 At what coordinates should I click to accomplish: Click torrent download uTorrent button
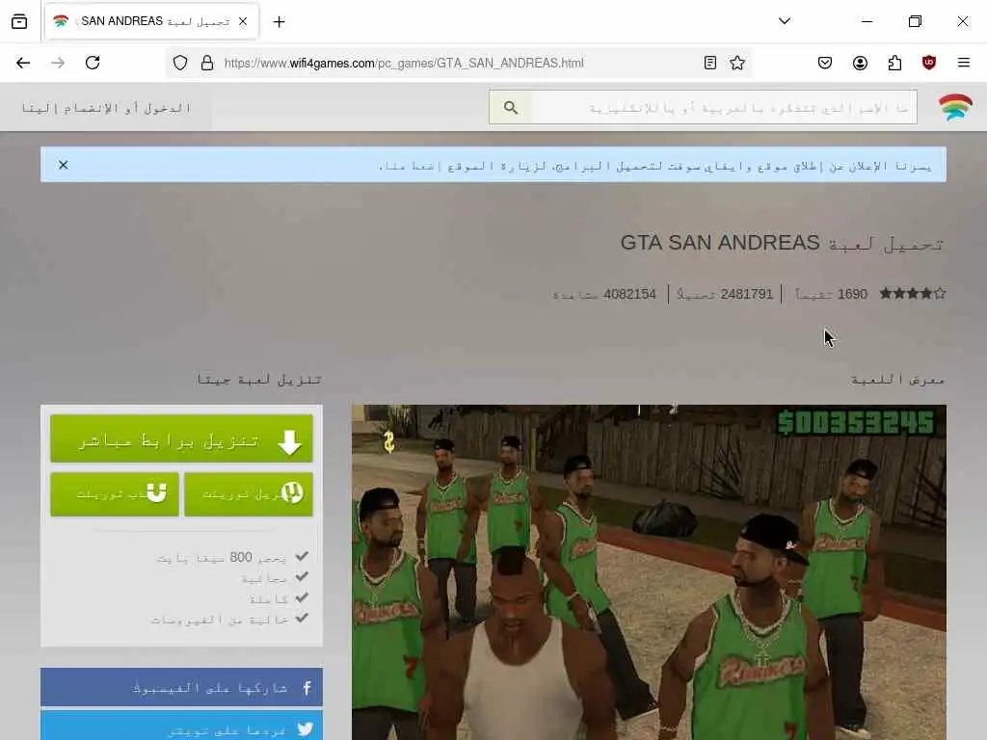point(249,494)
